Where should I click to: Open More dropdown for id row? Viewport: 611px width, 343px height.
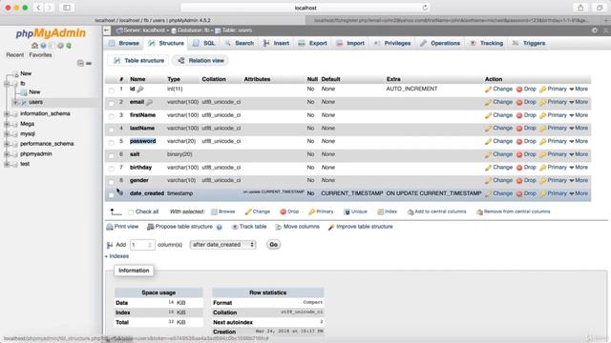[579, 89]
